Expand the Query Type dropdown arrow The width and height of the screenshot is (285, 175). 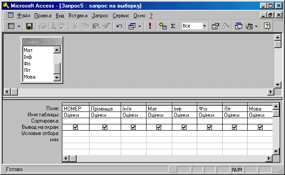139,26
